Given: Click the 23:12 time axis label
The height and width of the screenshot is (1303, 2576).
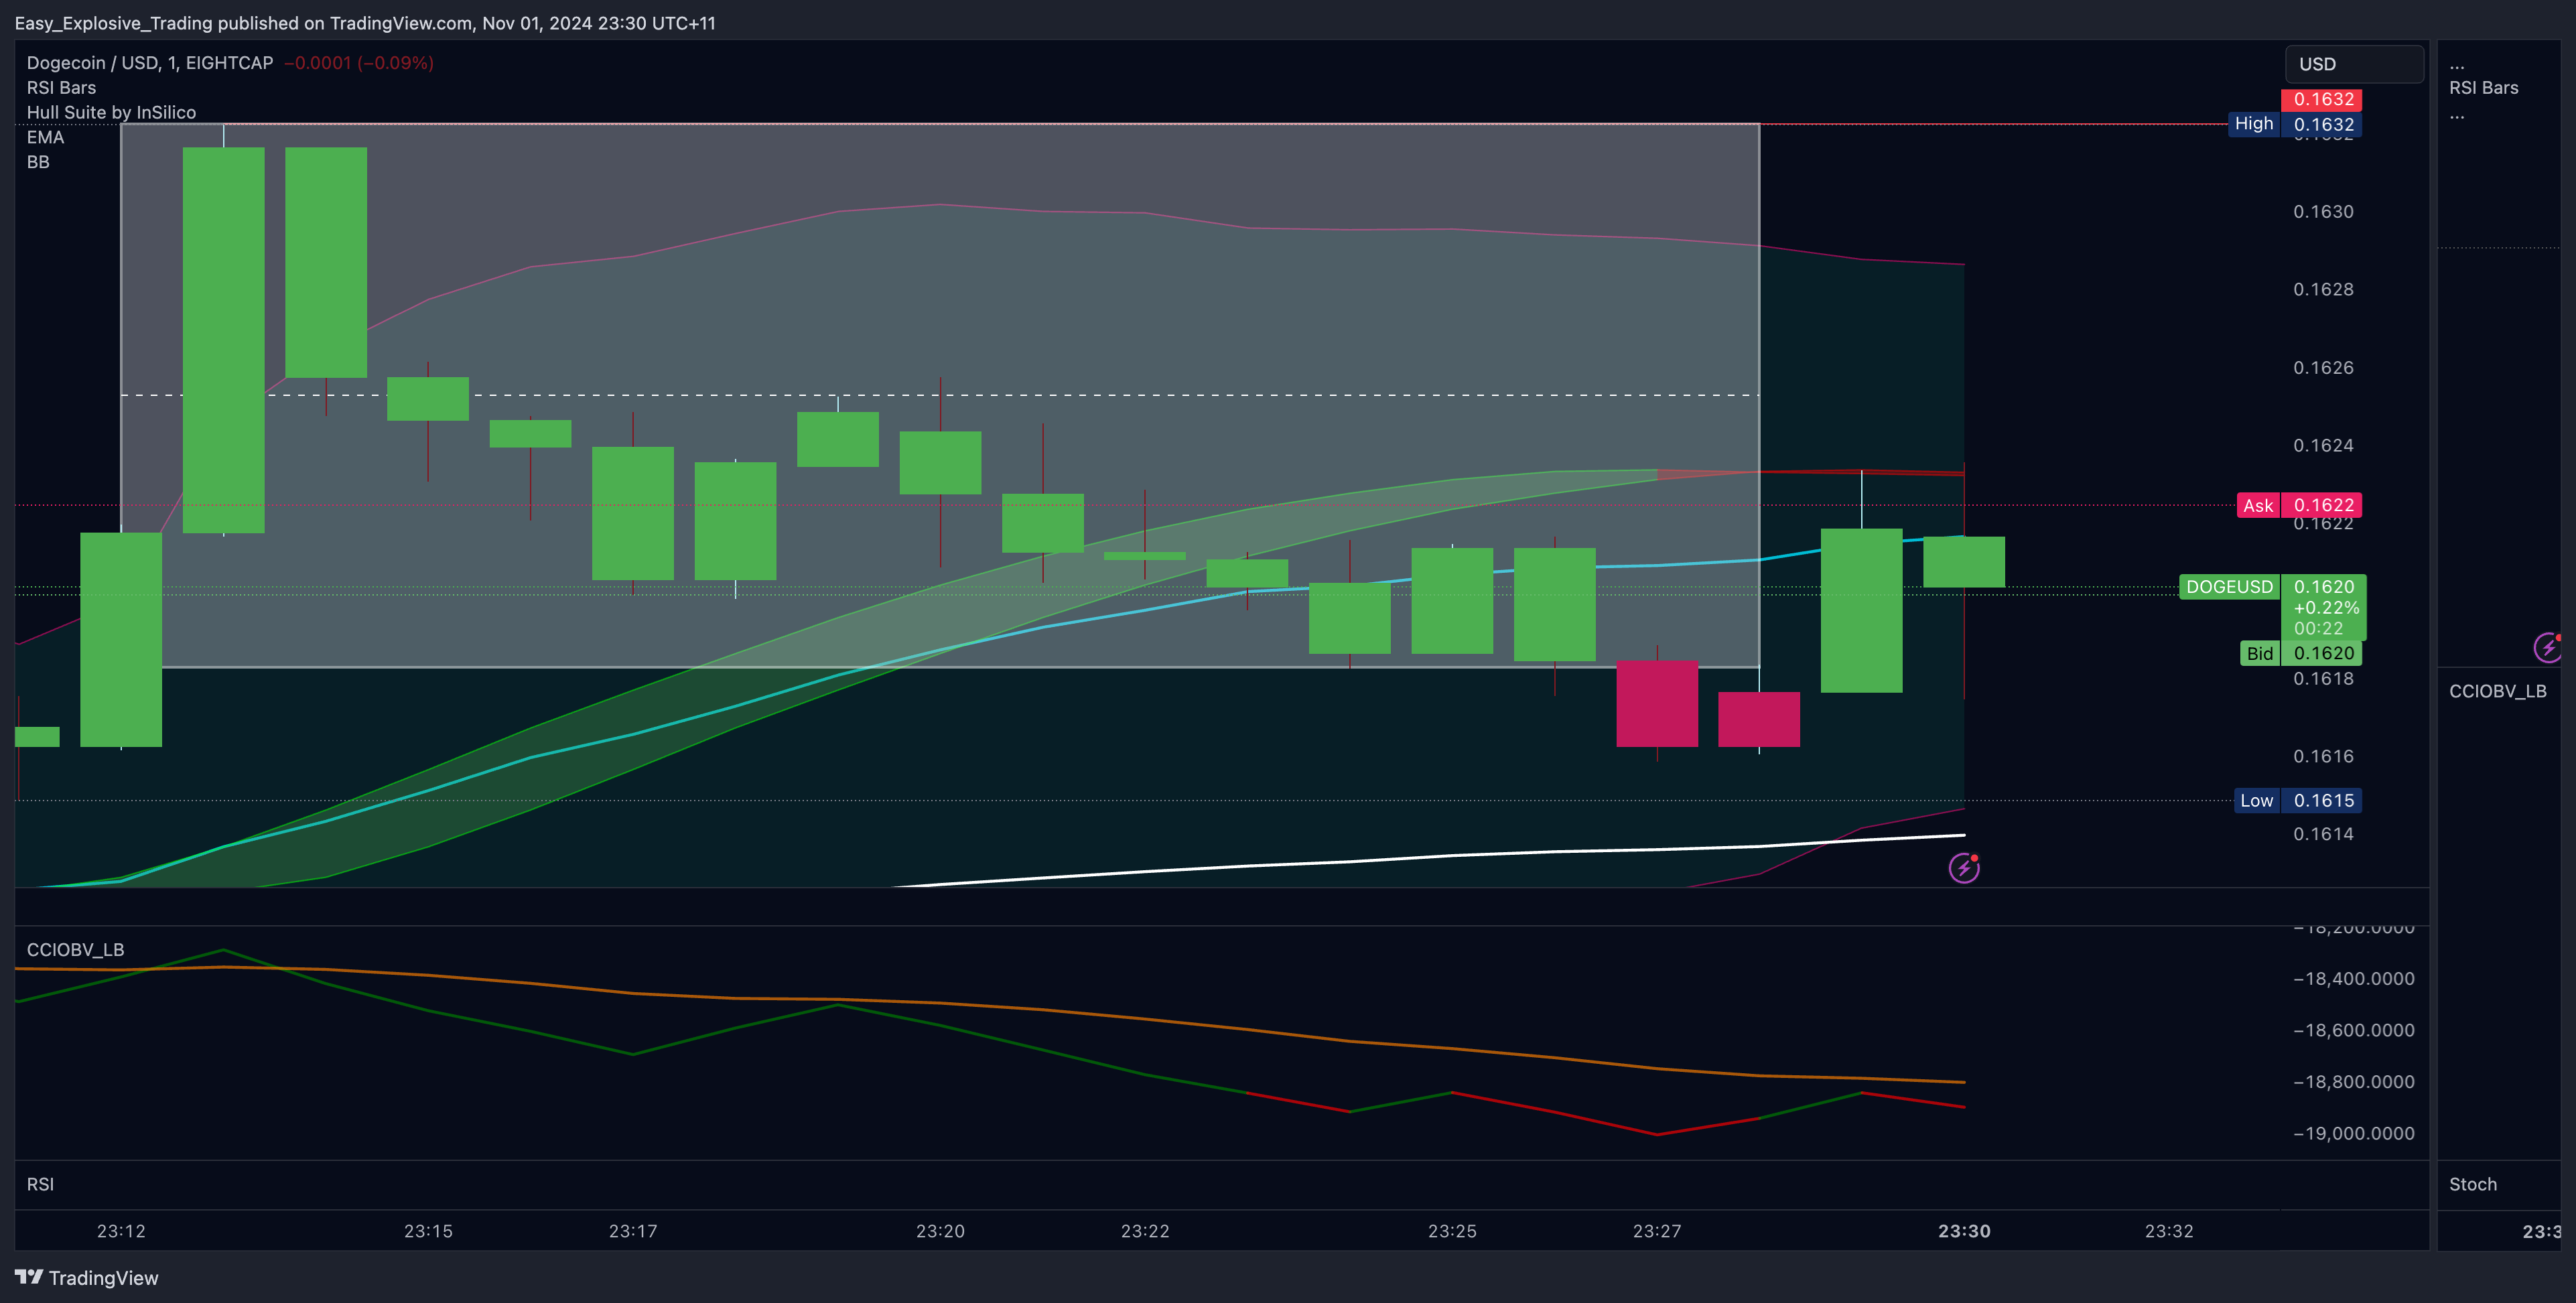Looking at the screenshot, I should click(121, 1231).
